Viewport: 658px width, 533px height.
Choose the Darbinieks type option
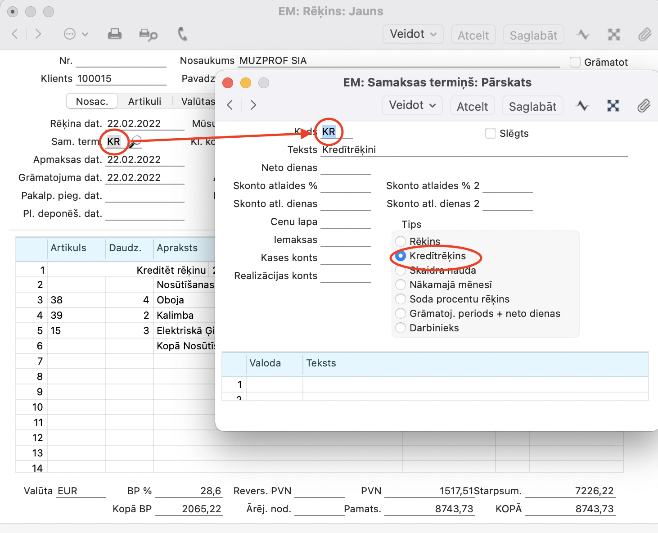(x=401, y=328)
